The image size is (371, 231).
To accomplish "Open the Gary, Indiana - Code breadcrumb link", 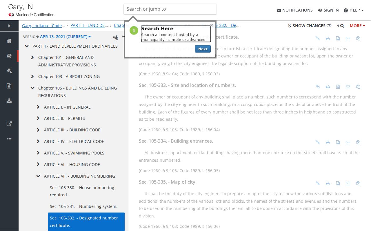I will (43, 26).
